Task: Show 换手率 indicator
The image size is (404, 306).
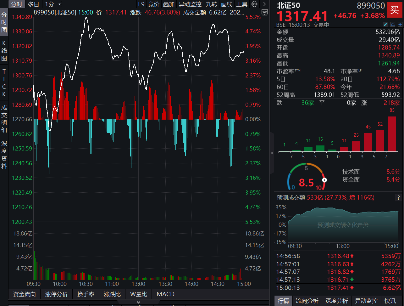Action: (86, 294)
